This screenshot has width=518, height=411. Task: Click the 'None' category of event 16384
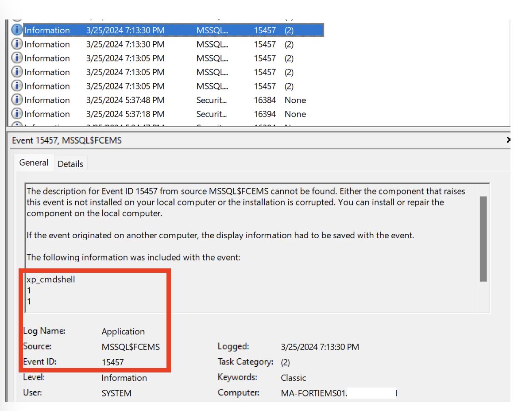[295, 100]
